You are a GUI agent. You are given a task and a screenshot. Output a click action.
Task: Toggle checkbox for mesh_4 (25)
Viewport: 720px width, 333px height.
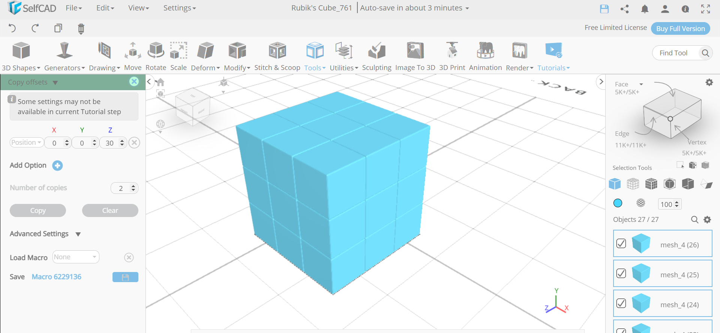(621, 273)
